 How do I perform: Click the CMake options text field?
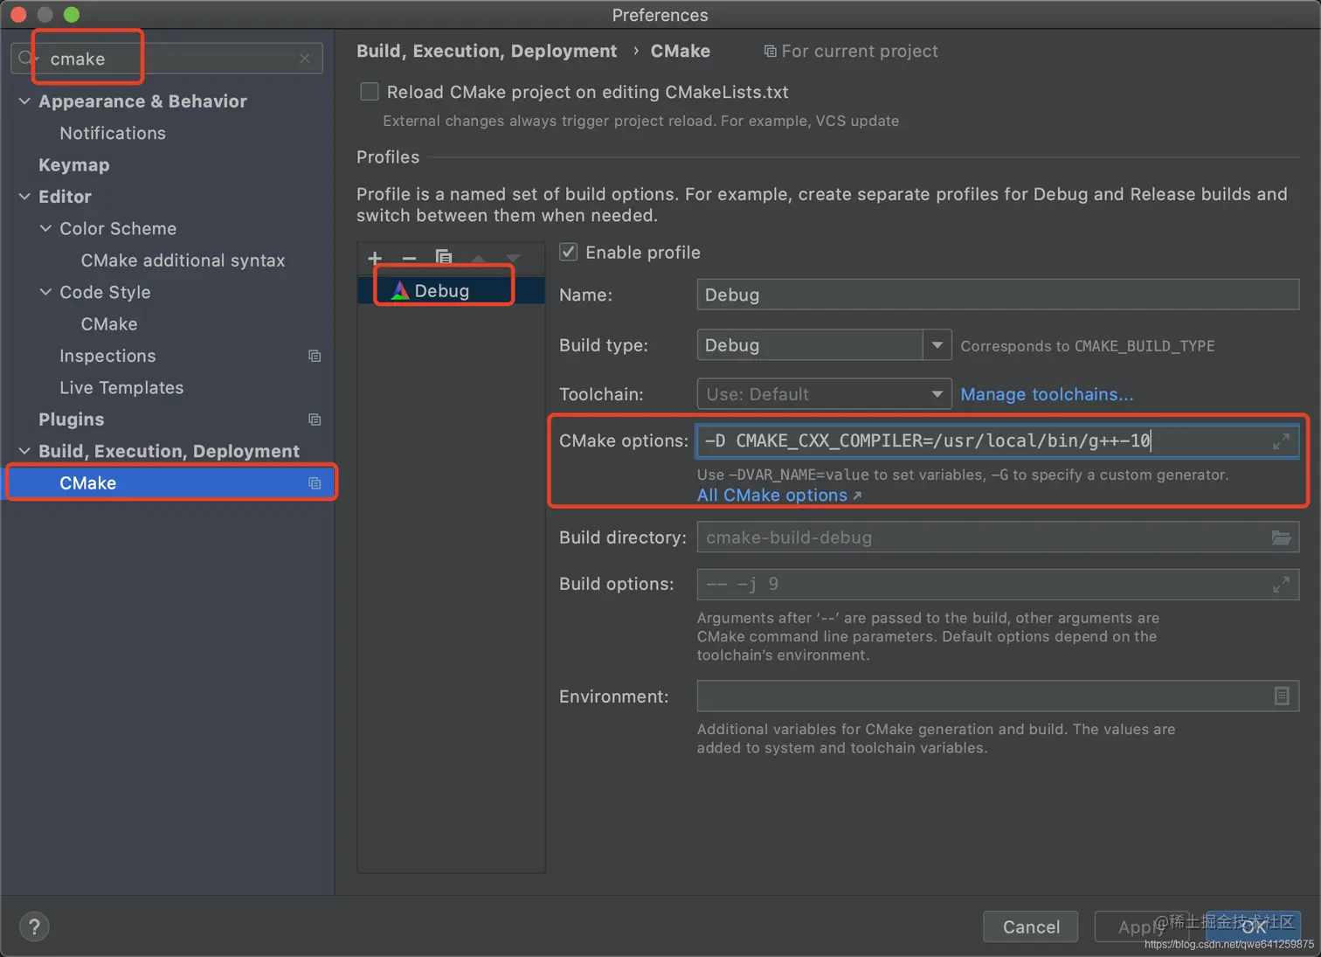pos(998,440)
